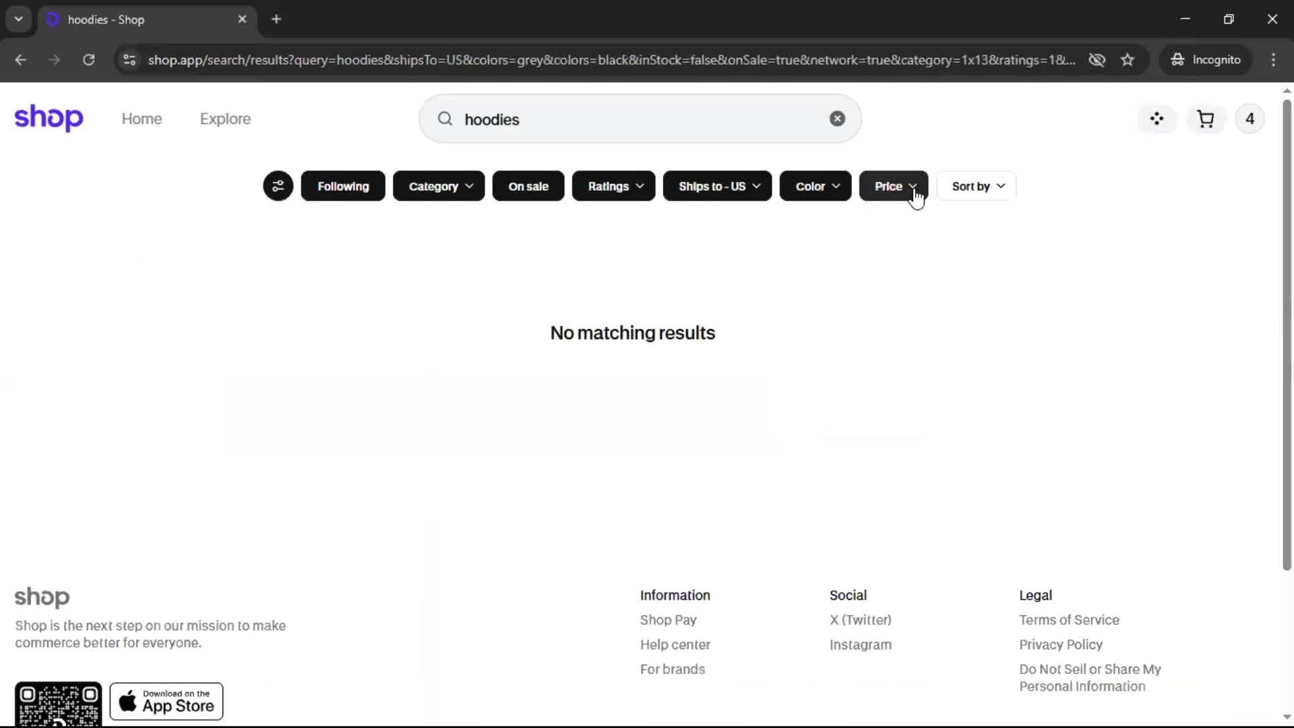Viewport: 1294px width, 728px height.
Task: Open the Help center link
Action: [675, 644]
